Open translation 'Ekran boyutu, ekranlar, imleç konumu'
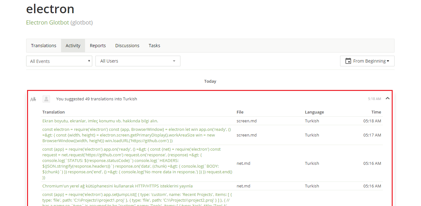The height and width of the screenshot is (206, 421). point(100,121)
